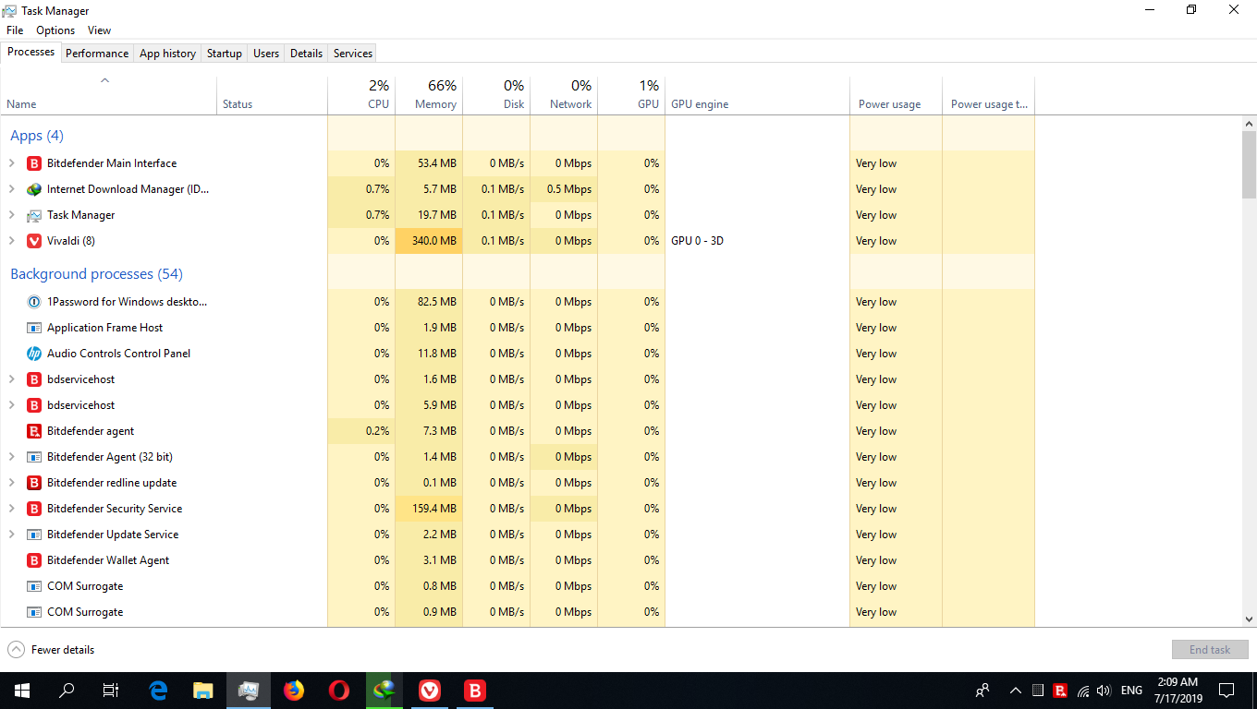Image resolution: width=1257 pixels, height=709 pixels.
Task: Click the Bitdefender Main Interface process icon
Action: point(34,163)
